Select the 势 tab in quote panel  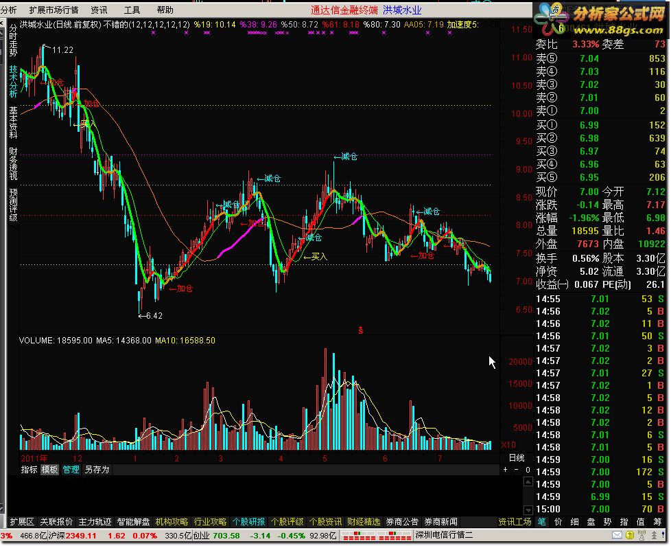tap(608, 522)
